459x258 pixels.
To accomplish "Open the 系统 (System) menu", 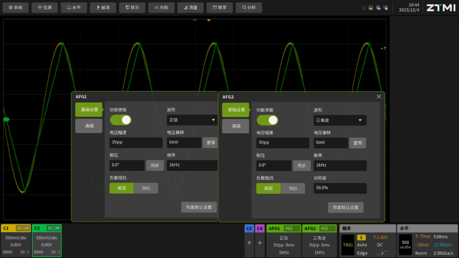I will 16,8.
